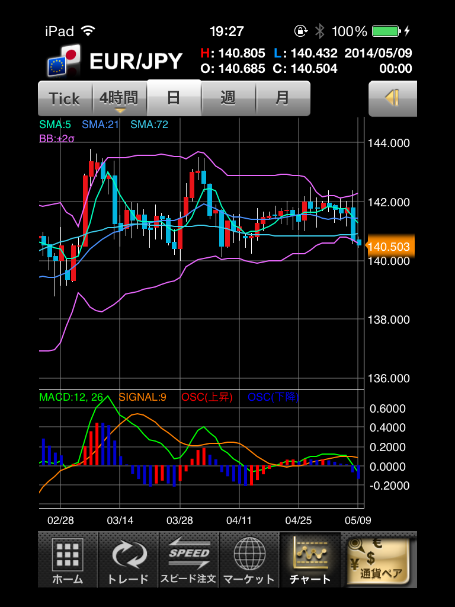Select the 月 monthly chart tab
455x607 pixels.
click(283, 98)
